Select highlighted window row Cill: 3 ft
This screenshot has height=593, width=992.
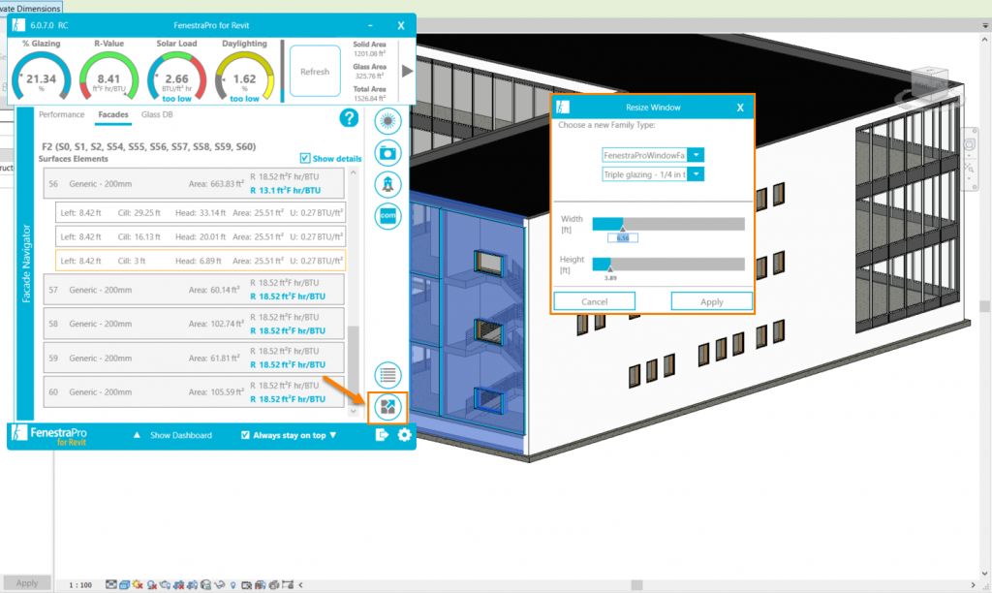[201, 261]
